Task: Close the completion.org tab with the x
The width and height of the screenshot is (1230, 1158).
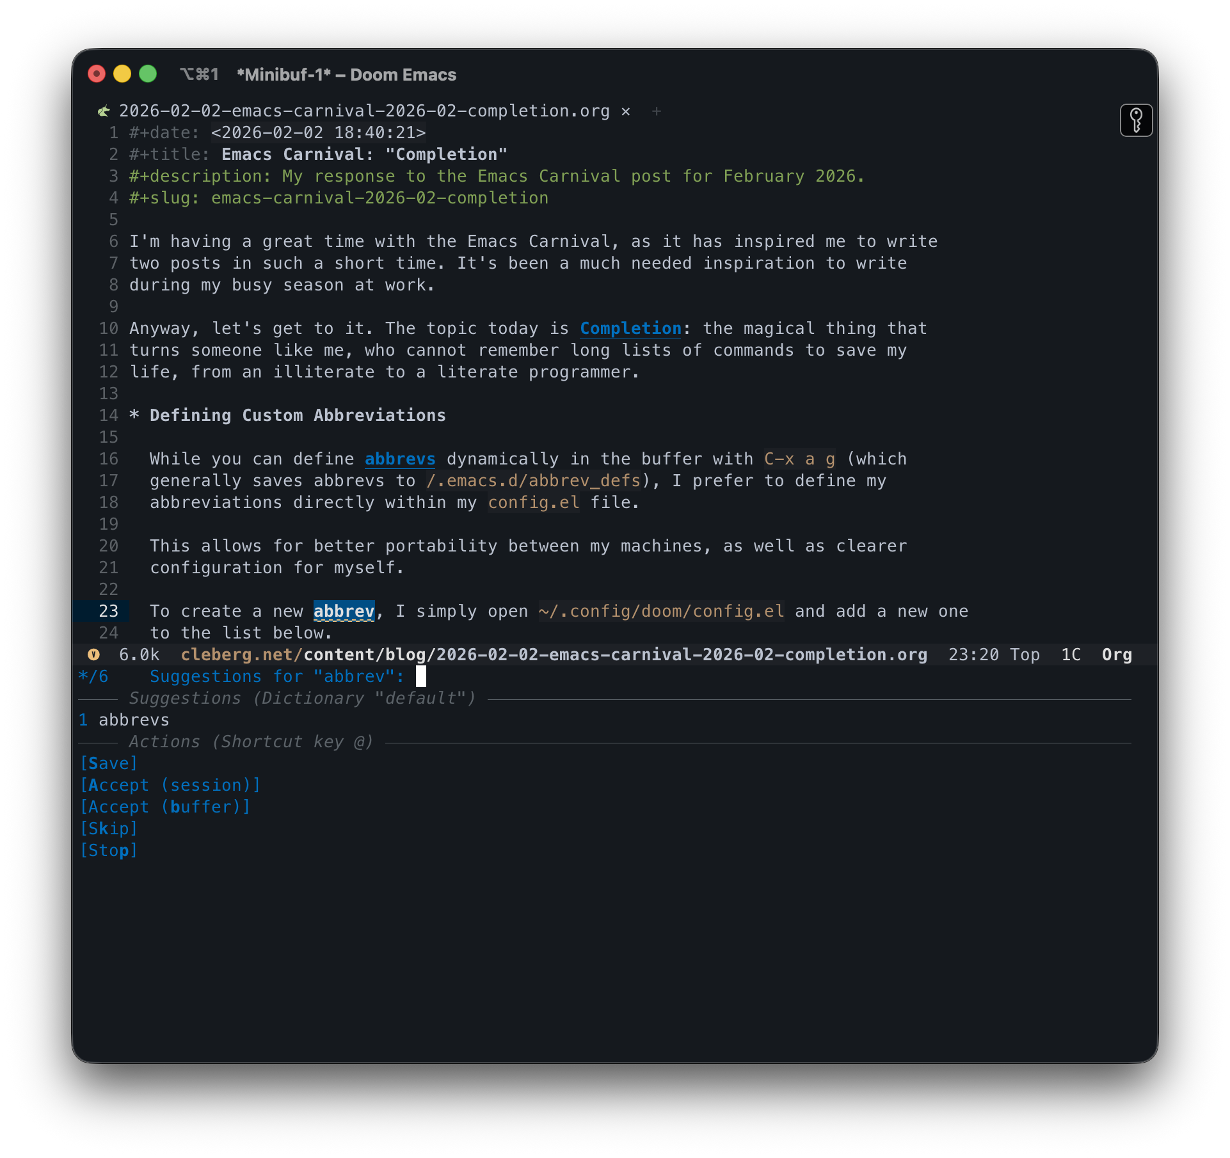Action: (x=625, y=111)
